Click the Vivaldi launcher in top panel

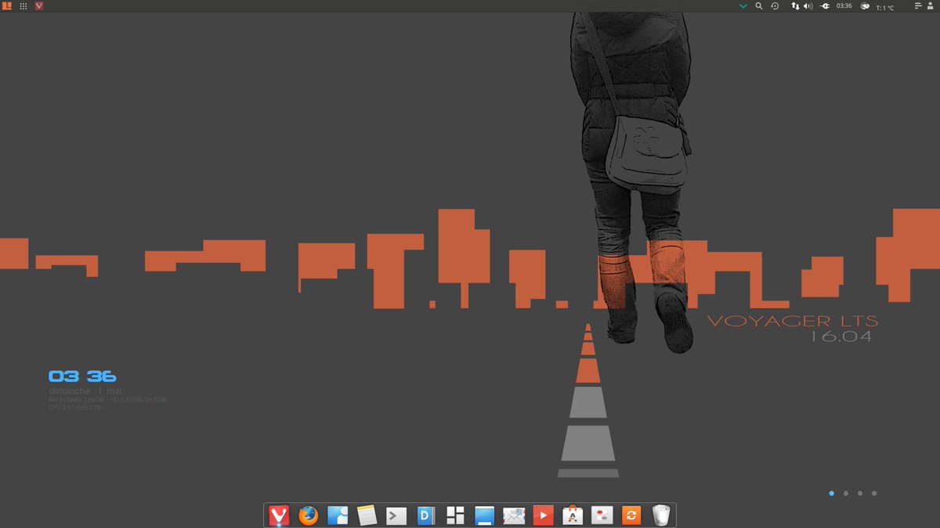click(x=39, y=5)
